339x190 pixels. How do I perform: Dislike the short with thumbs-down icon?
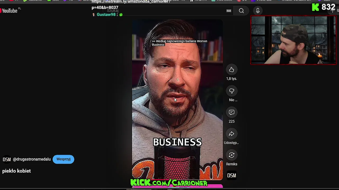point(231,91)
